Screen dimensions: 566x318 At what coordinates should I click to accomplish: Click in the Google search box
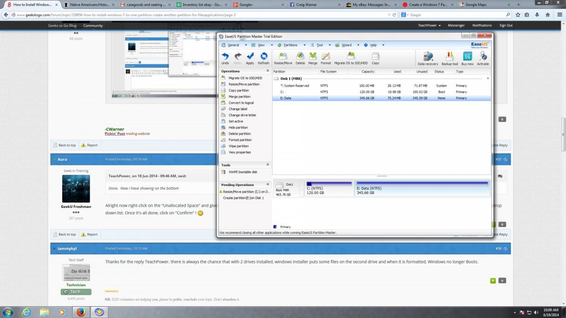pyautogui.click(x=458, y=15)
